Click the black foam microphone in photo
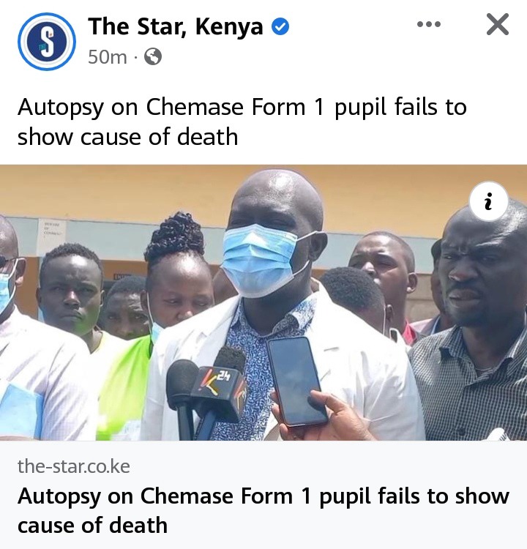 [181, 395]
